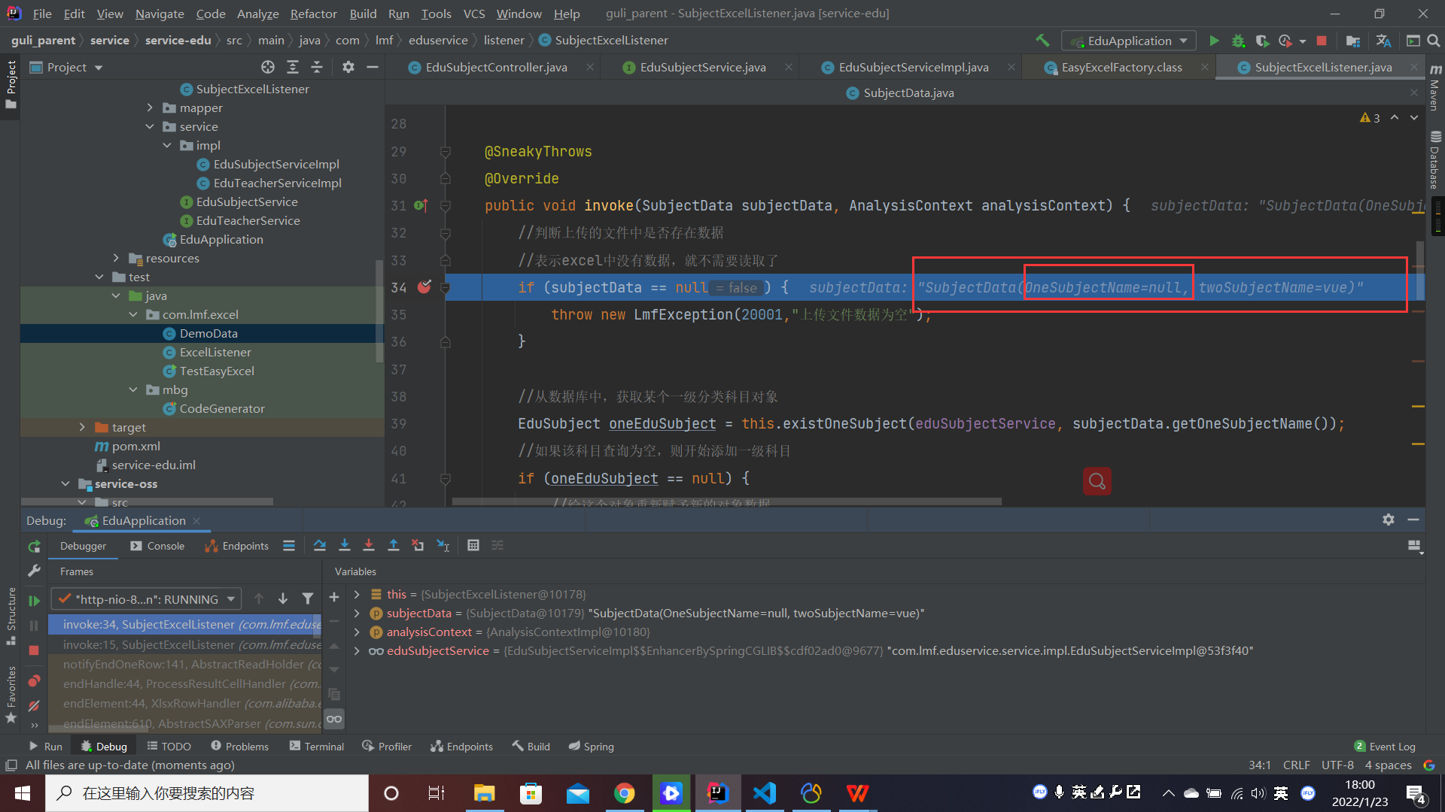Open VS Code from the Windows taskbar
This screenshot has width=1445, height=812.
pyautogui.click(x=764, y=793)
